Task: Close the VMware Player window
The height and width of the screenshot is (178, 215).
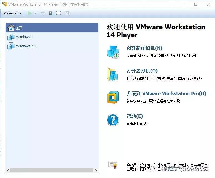Action: pos(209,4)
